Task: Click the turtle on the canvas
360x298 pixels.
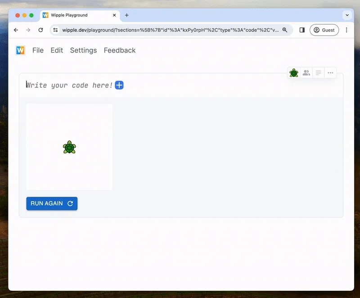Action: click(69, 147)
